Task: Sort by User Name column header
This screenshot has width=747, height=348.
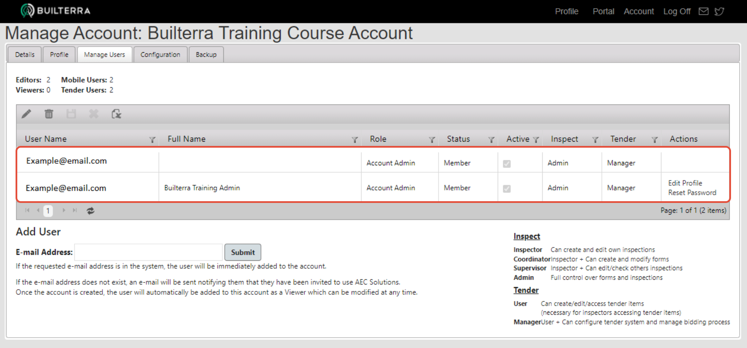Action: 45,139
